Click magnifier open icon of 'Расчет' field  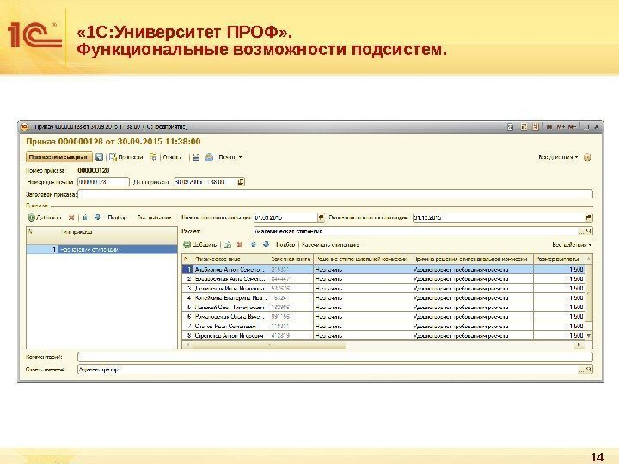589,231
